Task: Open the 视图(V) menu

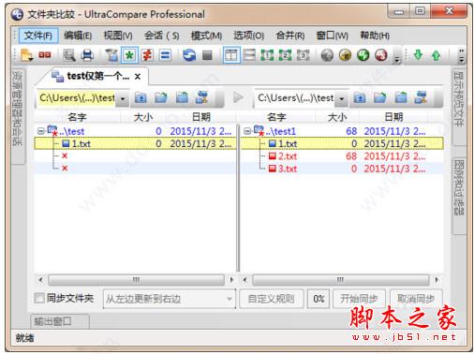Action: tap(118, 36)
